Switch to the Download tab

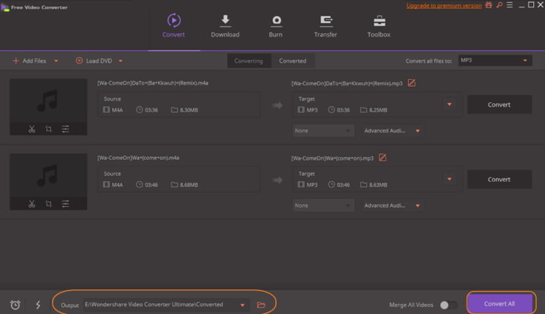[225, 26]
